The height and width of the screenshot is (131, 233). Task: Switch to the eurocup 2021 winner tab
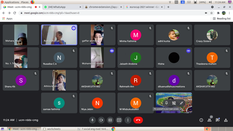[144, 7]
